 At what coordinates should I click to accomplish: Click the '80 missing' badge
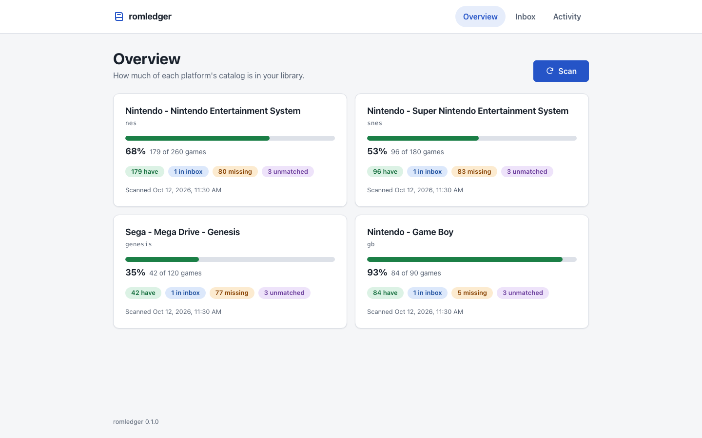235,171
